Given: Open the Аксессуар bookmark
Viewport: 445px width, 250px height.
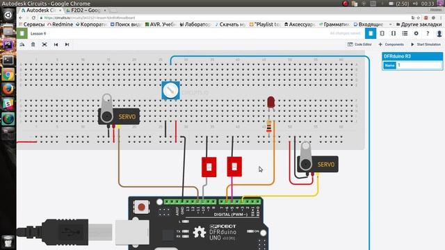Looking at the screenshot, I should 300,24.
